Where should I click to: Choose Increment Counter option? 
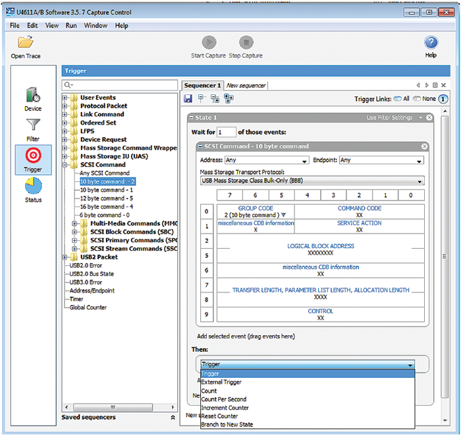308,408
